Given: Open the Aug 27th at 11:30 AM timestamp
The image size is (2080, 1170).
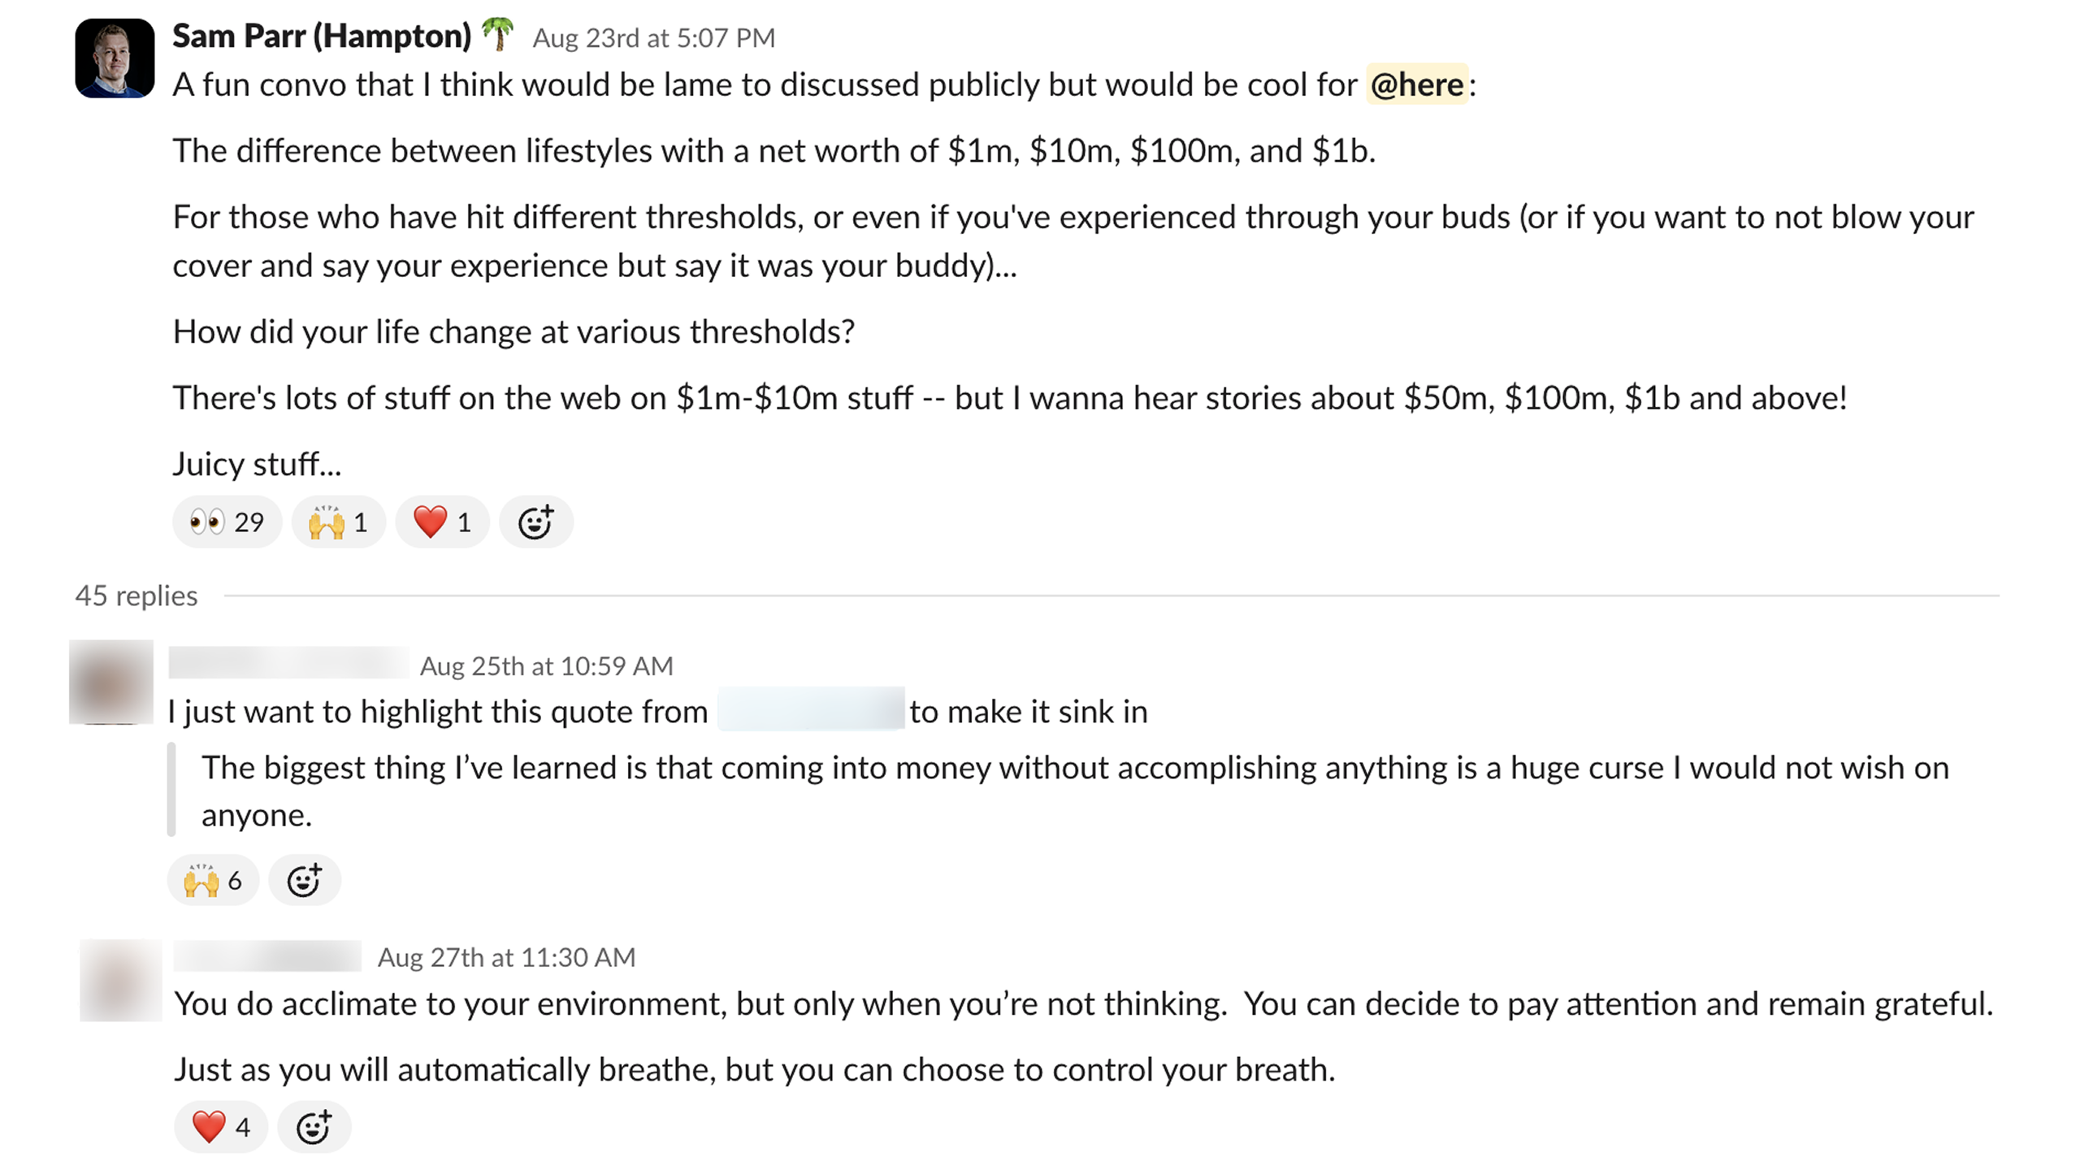Looking at the screenshot, I should coord(506,957).
